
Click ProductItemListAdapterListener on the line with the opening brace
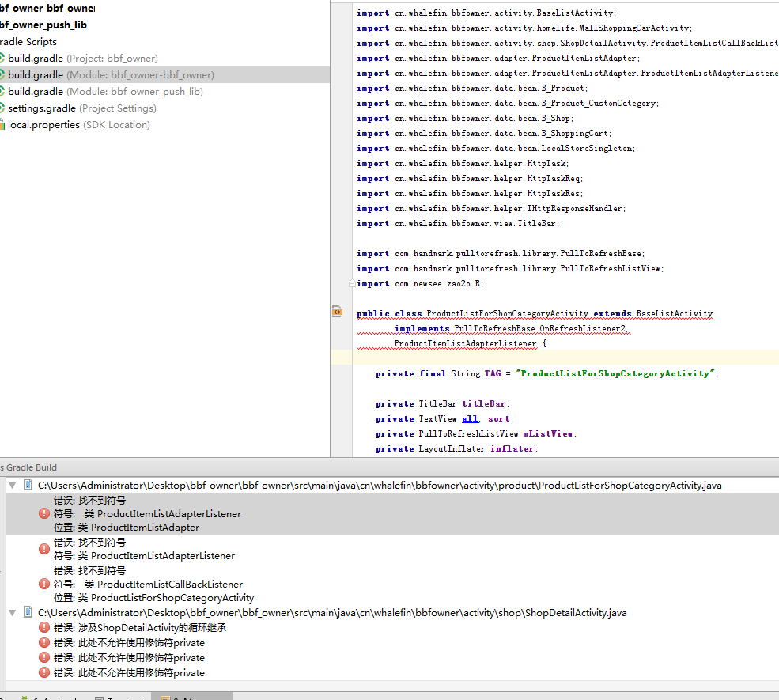466,344
